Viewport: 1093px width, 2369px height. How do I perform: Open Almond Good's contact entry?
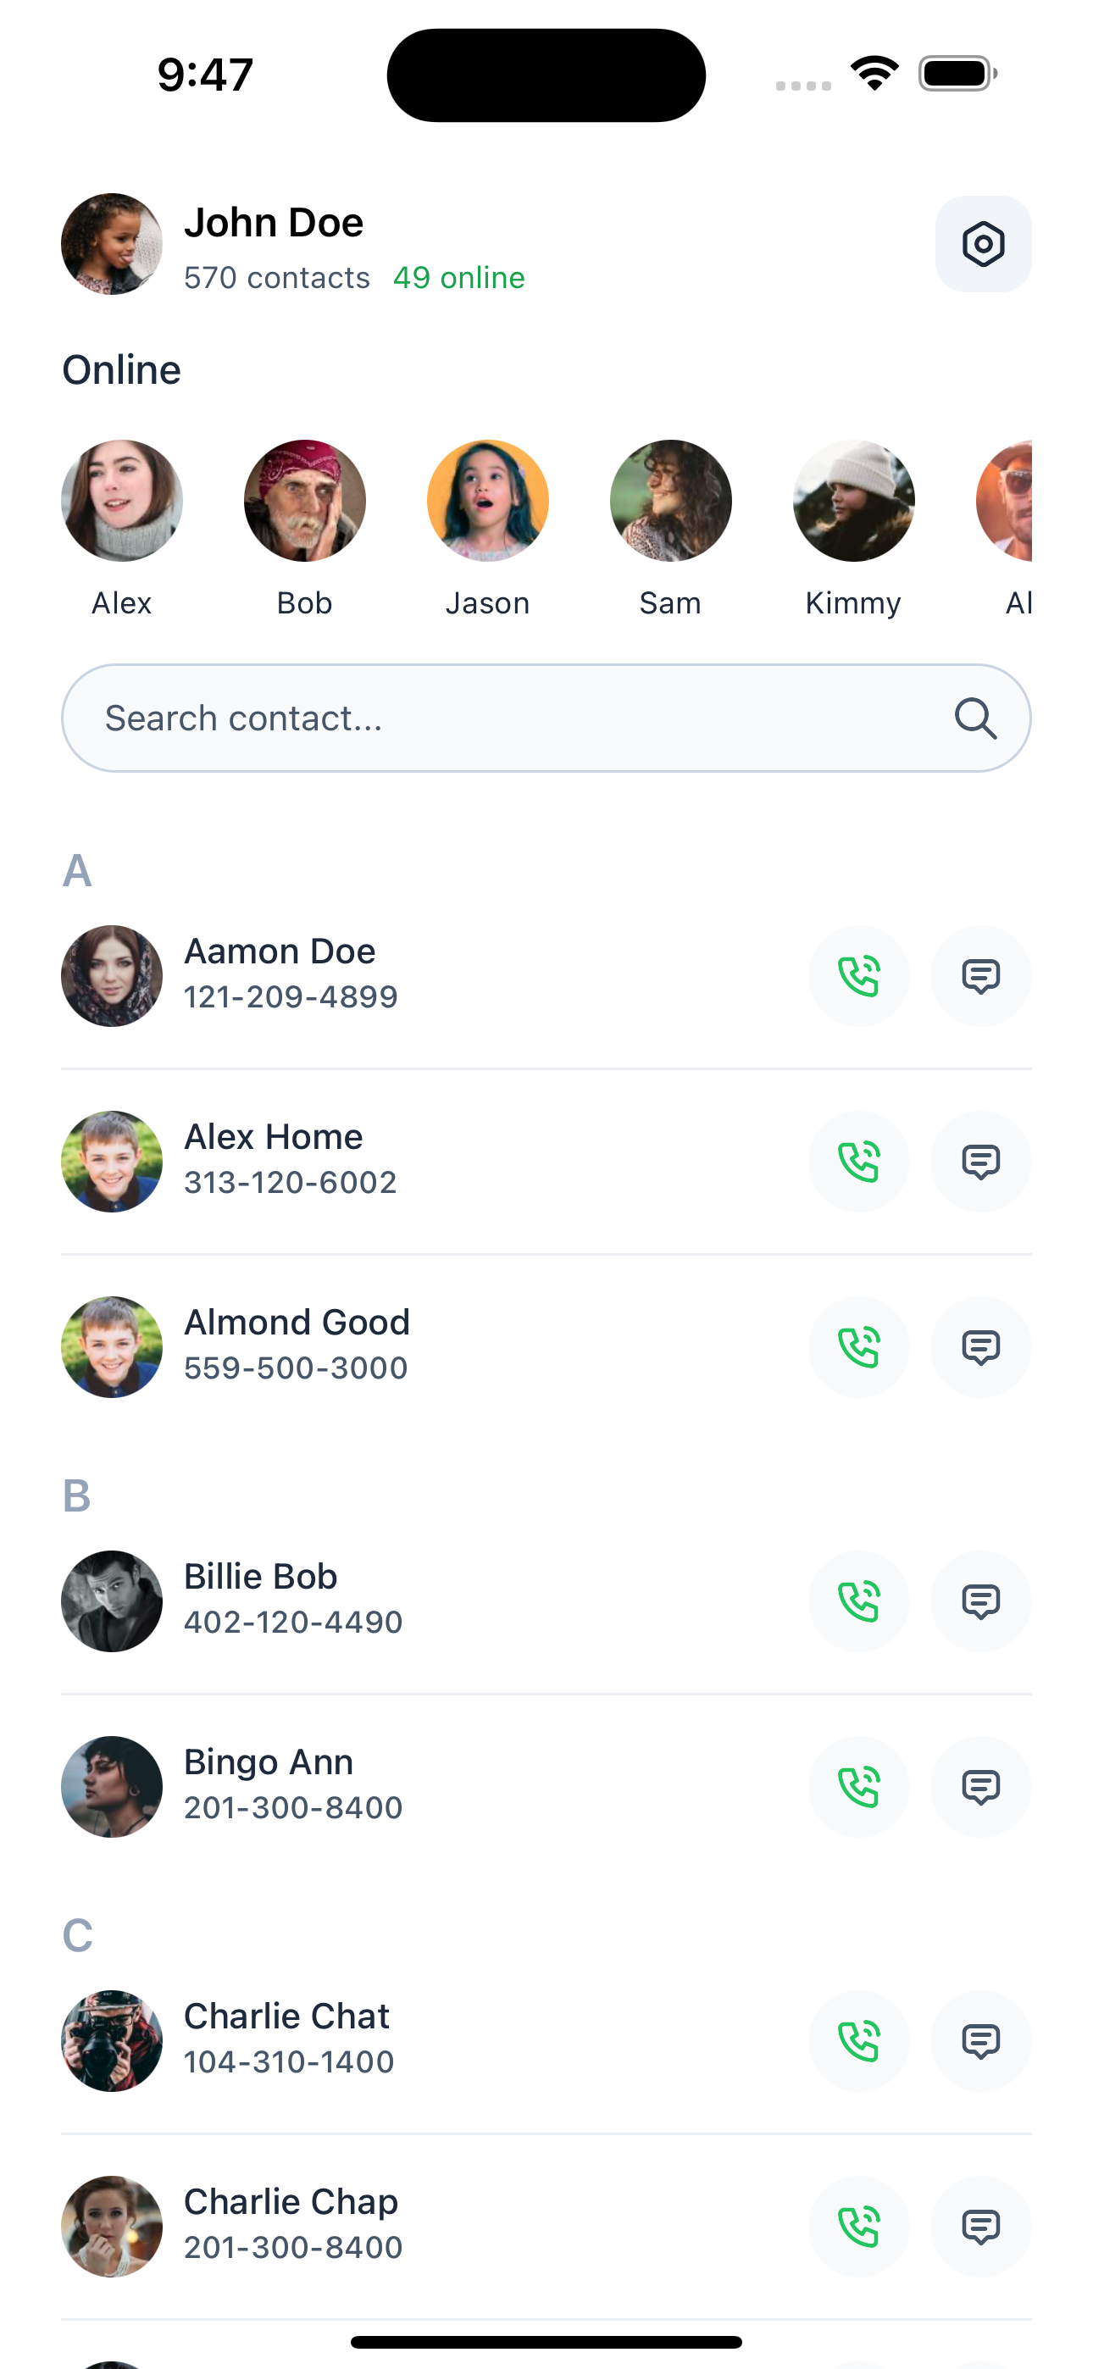click(297, 1323)
